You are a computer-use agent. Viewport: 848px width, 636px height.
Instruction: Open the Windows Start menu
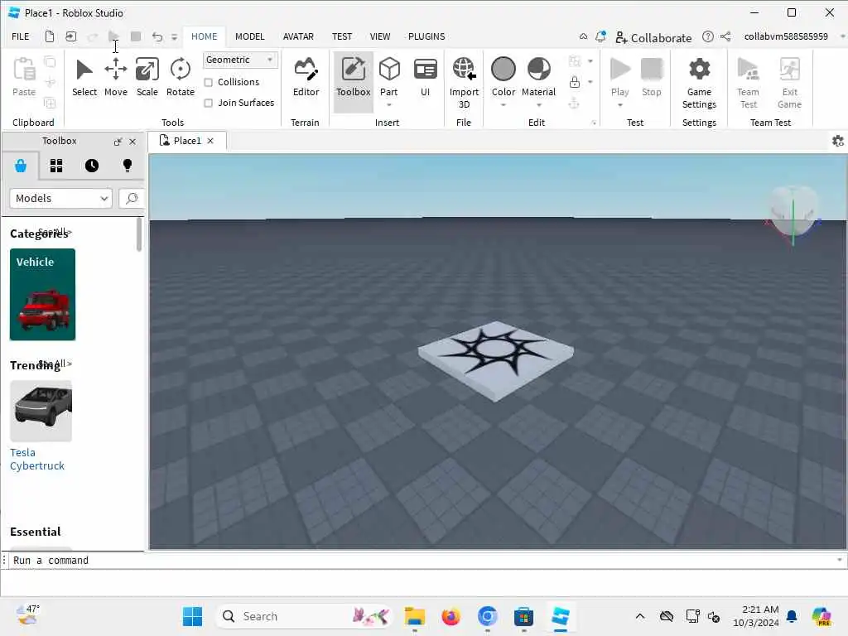click(192, 616)
